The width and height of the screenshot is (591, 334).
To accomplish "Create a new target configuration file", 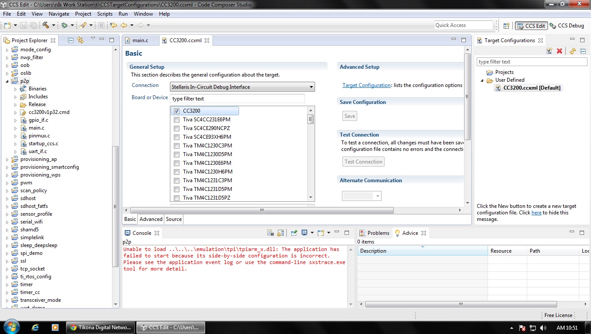I will click(x=549, y=51).
